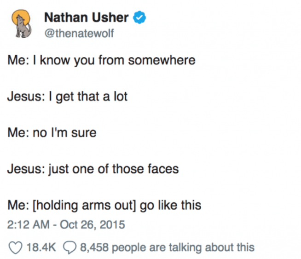Click the line "Me: no I'm sure"
This screenshot has width=301, height=259.
point(52,133)
